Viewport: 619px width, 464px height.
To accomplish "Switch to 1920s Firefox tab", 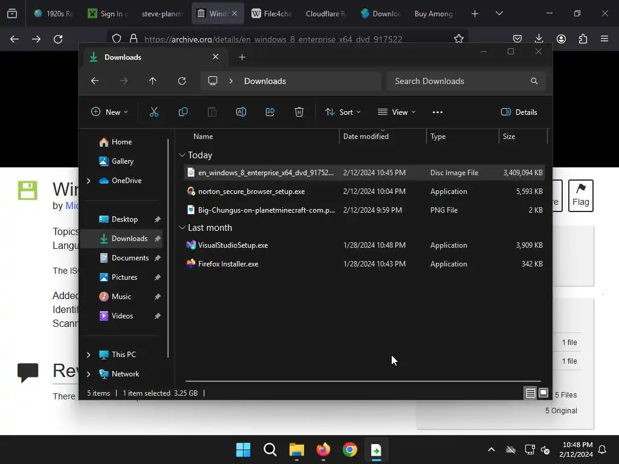I will [54, 13].
